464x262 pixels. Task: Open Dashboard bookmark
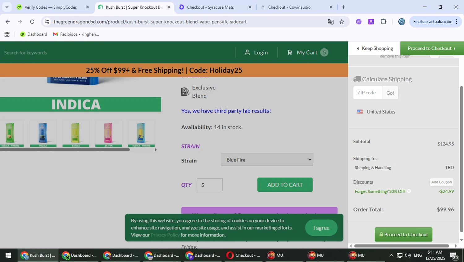point(34,34)
